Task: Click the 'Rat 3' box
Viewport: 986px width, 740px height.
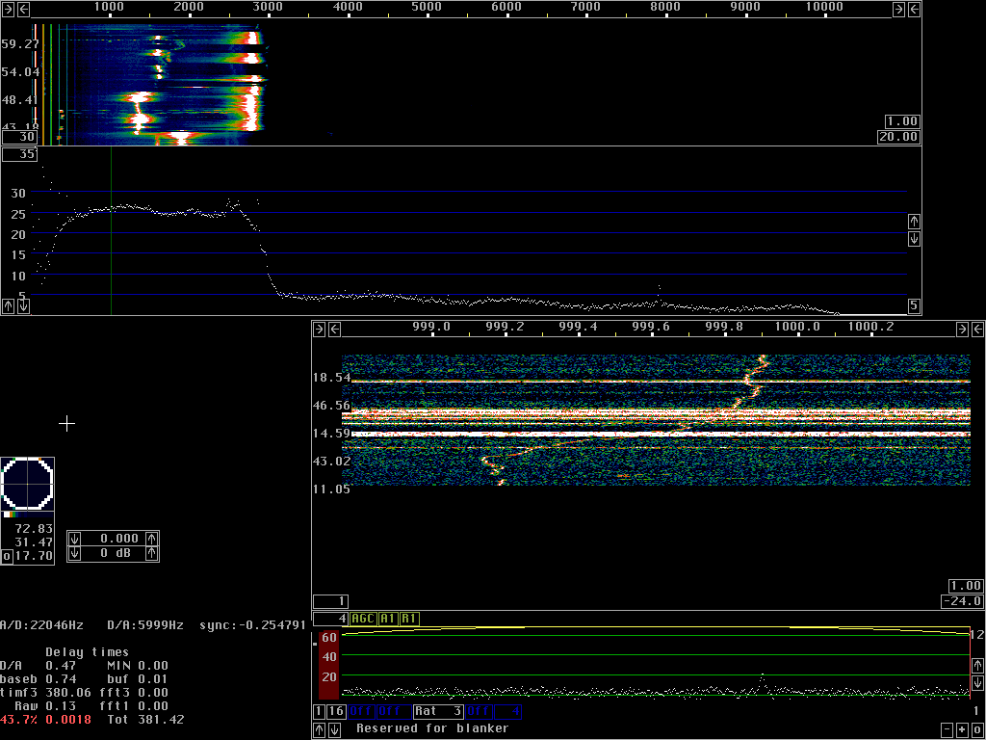Action: [438, 712]
